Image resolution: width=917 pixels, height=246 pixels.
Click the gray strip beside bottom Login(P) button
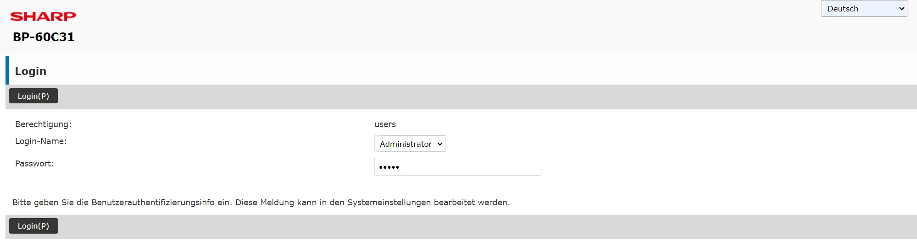[459, 226]
